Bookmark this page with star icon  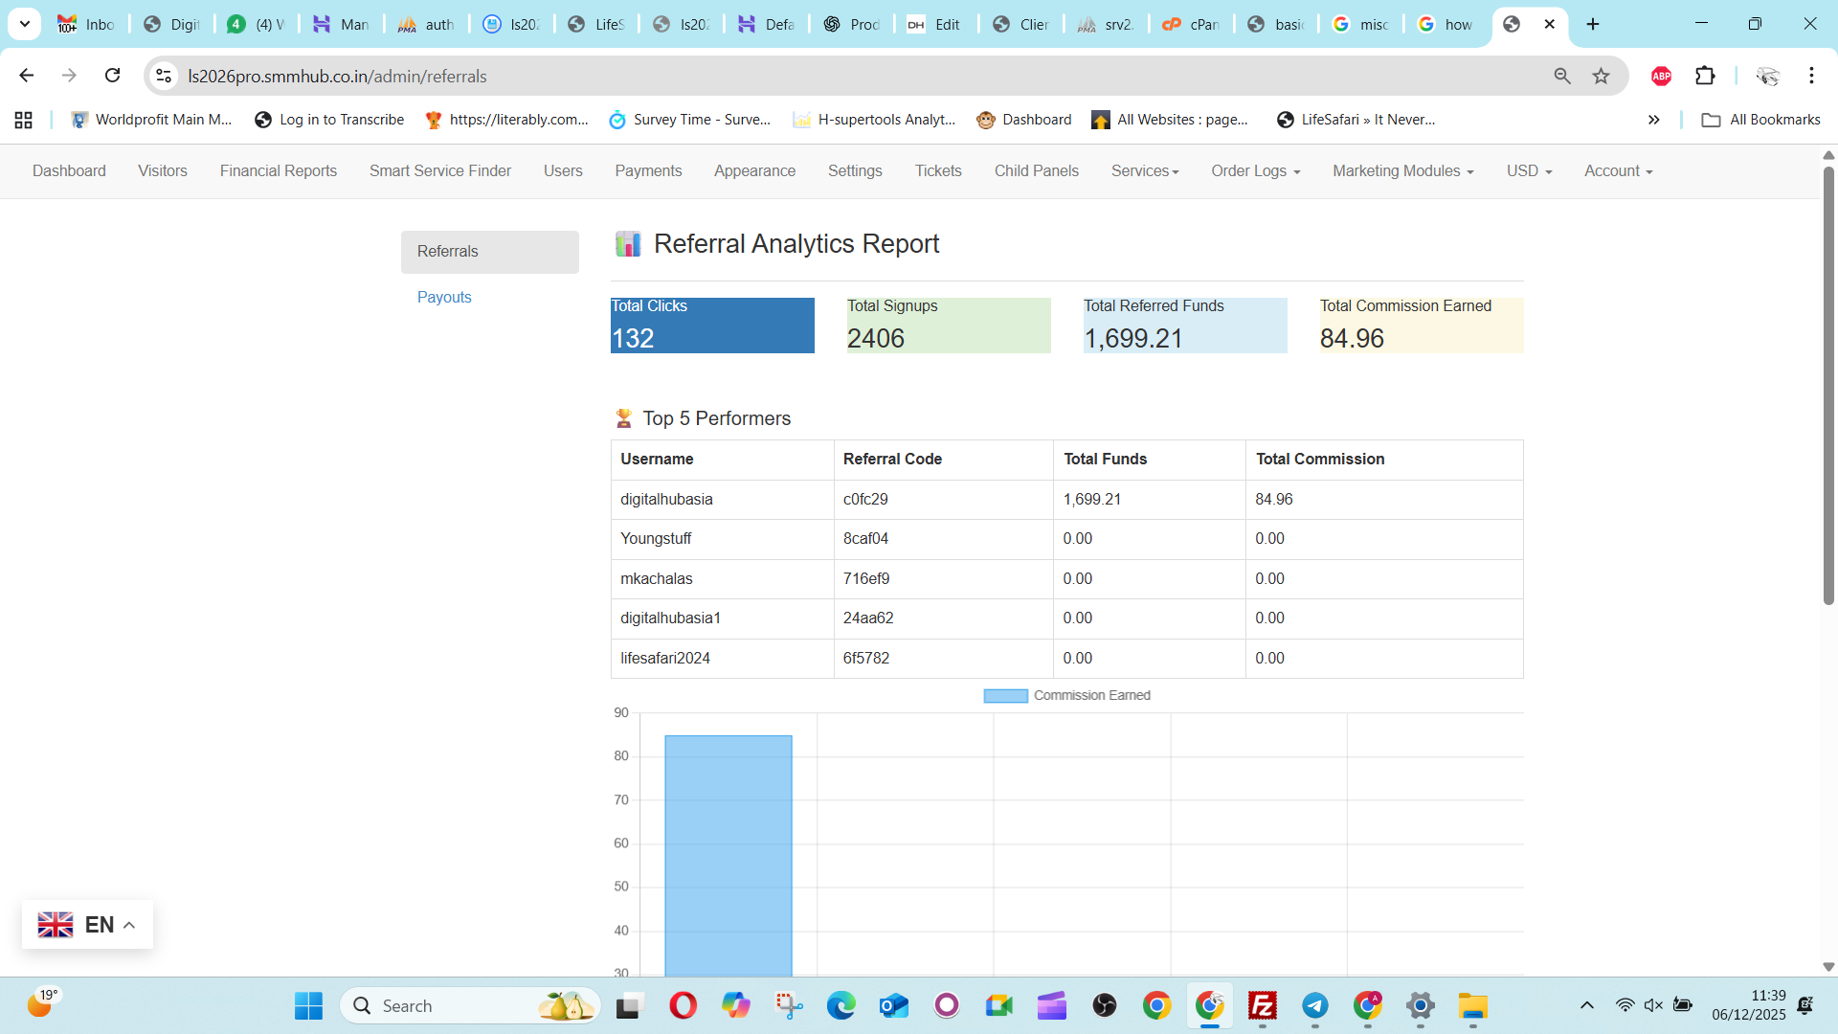(x=1601, y=76)
